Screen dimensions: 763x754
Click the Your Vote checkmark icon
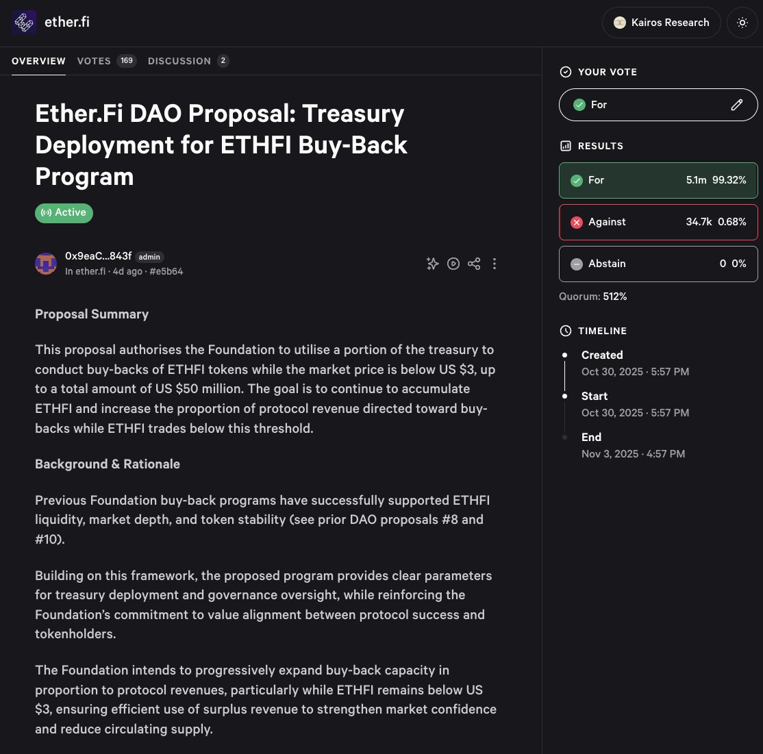point(566,72)
